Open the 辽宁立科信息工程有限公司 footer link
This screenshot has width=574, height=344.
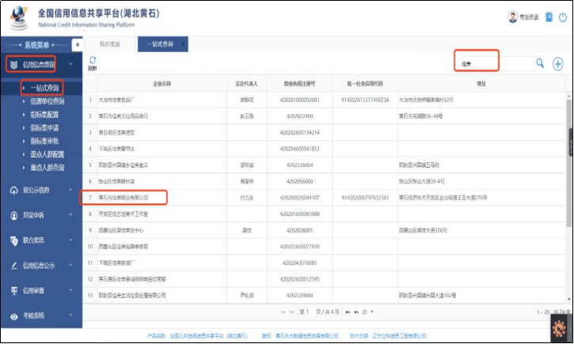click(x=399, y=335)
